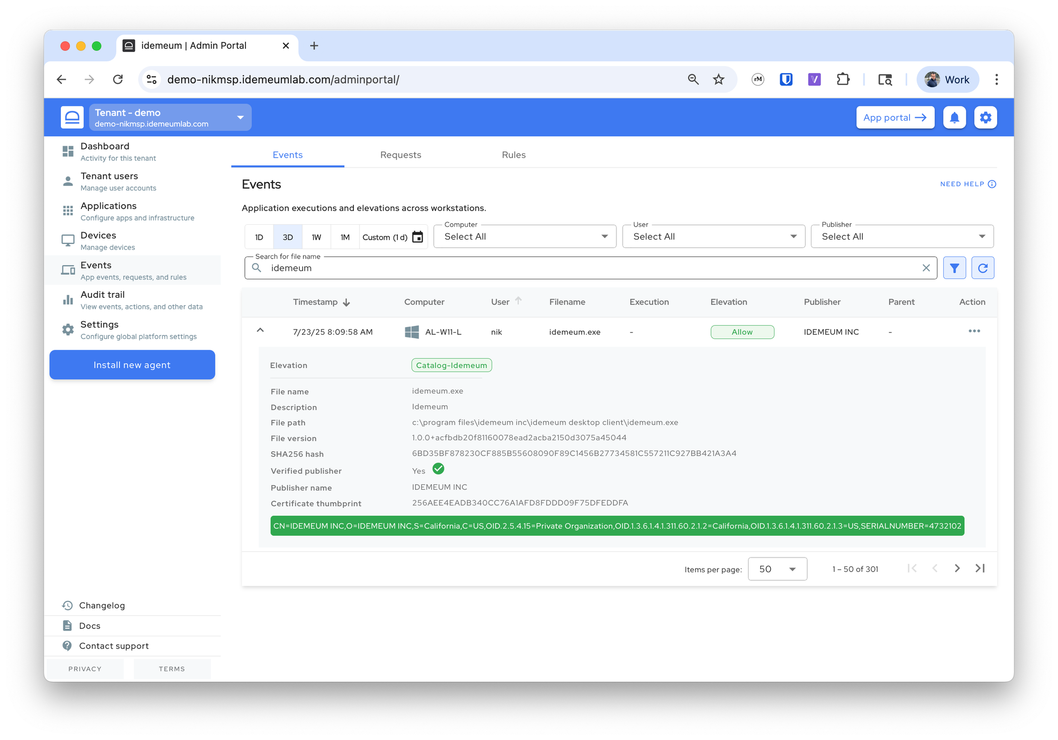Click the Changelog history icon

67,605
